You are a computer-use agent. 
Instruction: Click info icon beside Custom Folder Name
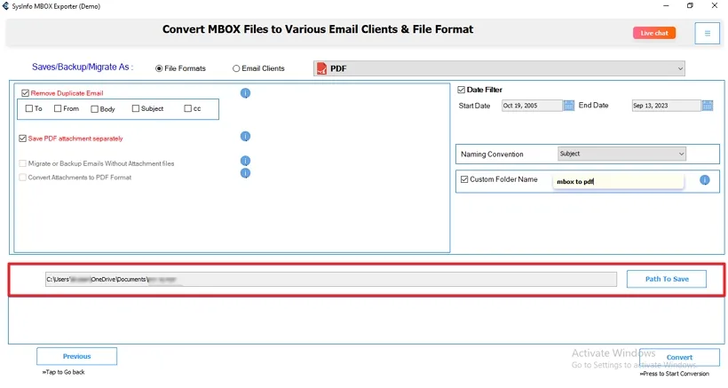705,180
